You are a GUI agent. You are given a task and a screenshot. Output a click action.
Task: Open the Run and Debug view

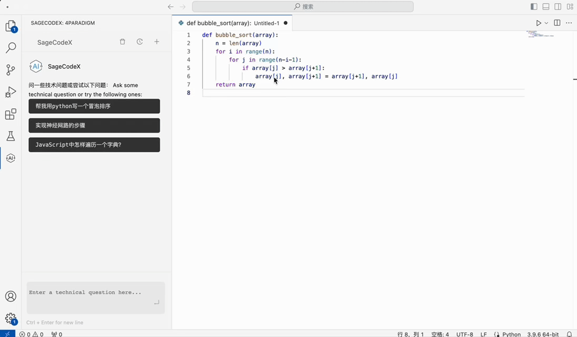coord(11,92)
